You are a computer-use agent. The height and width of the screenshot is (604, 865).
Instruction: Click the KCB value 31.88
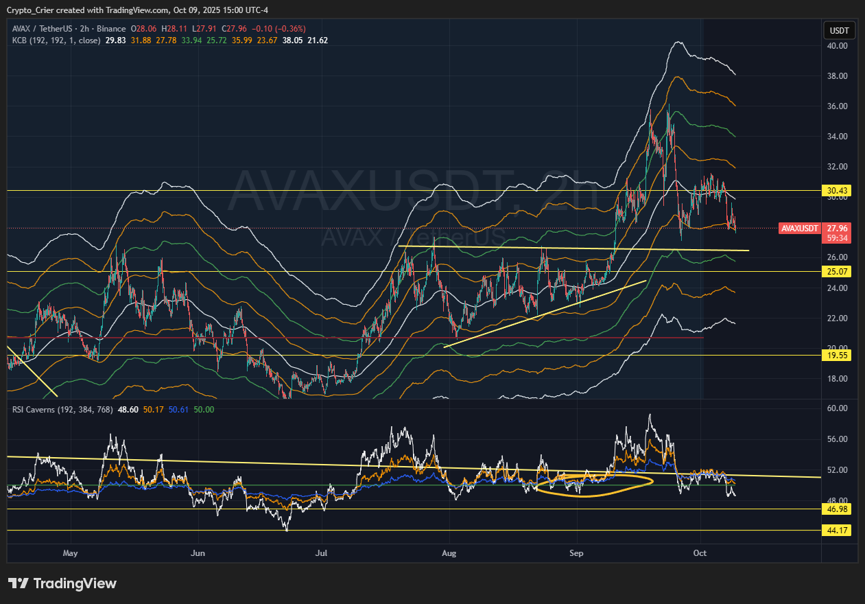point(141,40)
